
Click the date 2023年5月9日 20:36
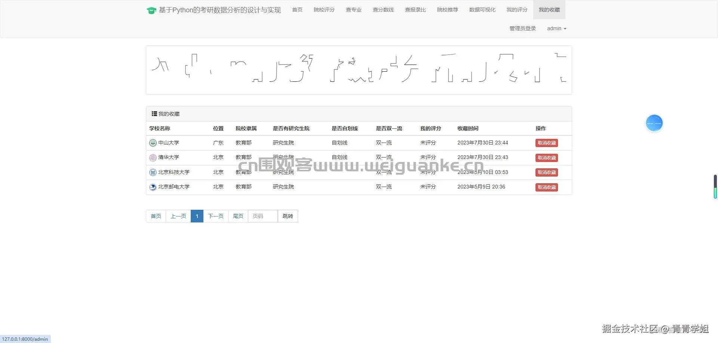481,187
